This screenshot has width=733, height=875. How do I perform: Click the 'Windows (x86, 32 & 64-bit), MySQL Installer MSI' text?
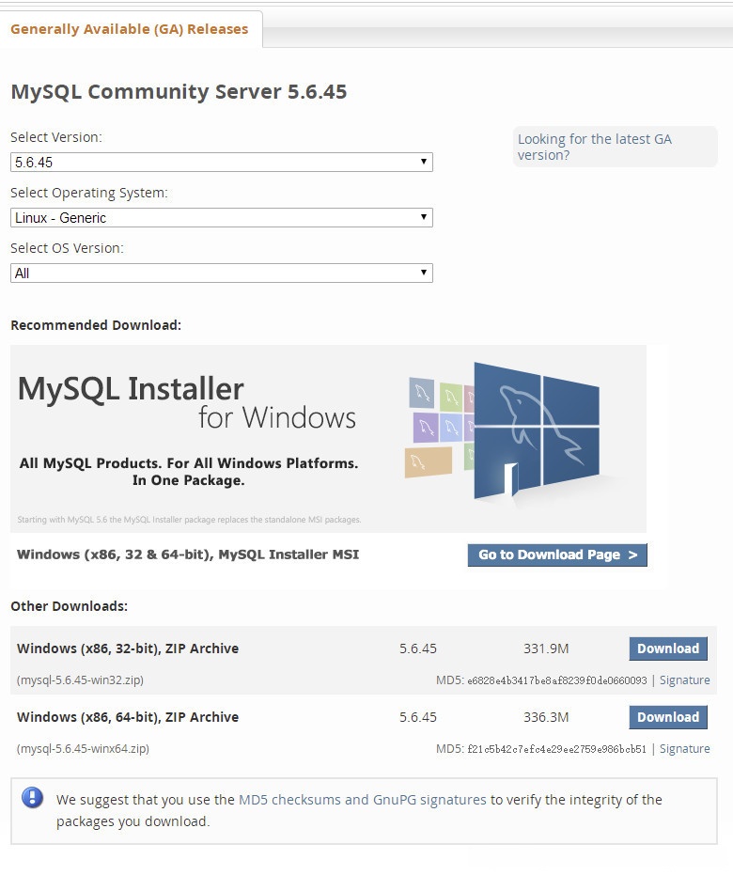pyautogui.click(x=188, y=555)
